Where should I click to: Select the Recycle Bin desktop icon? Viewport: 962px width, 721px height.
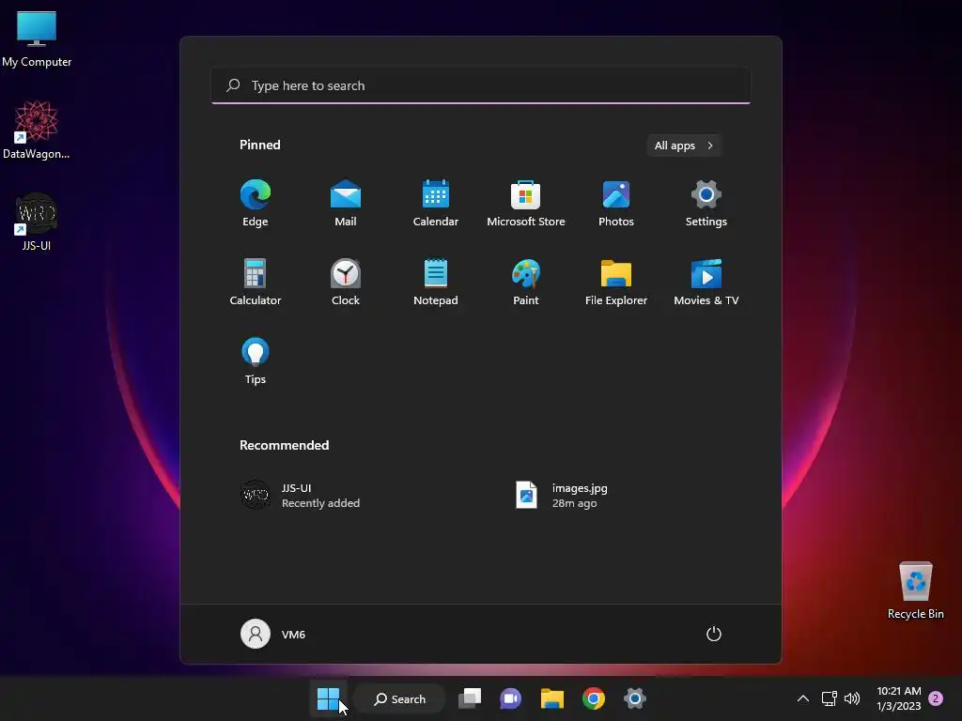point(915,590)
